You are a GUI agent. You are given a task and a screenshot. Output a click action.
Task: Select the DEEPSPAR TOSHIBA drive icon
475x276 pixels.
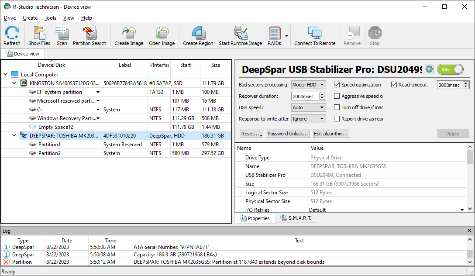tap(23, 135)
